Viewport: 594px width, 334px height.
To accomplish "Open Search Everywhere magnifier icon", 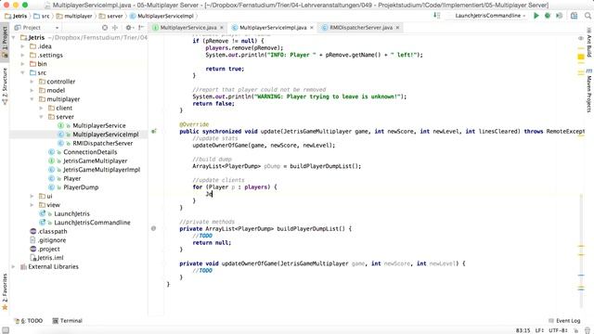I will pos(588,16).
